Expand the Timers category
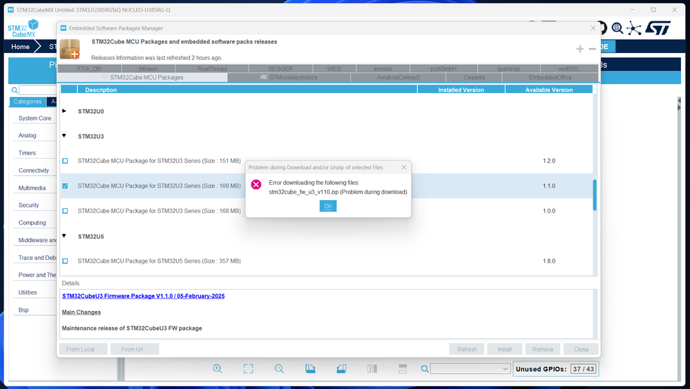This screenshot has height=389, width=690. click(x=28, y=153)
